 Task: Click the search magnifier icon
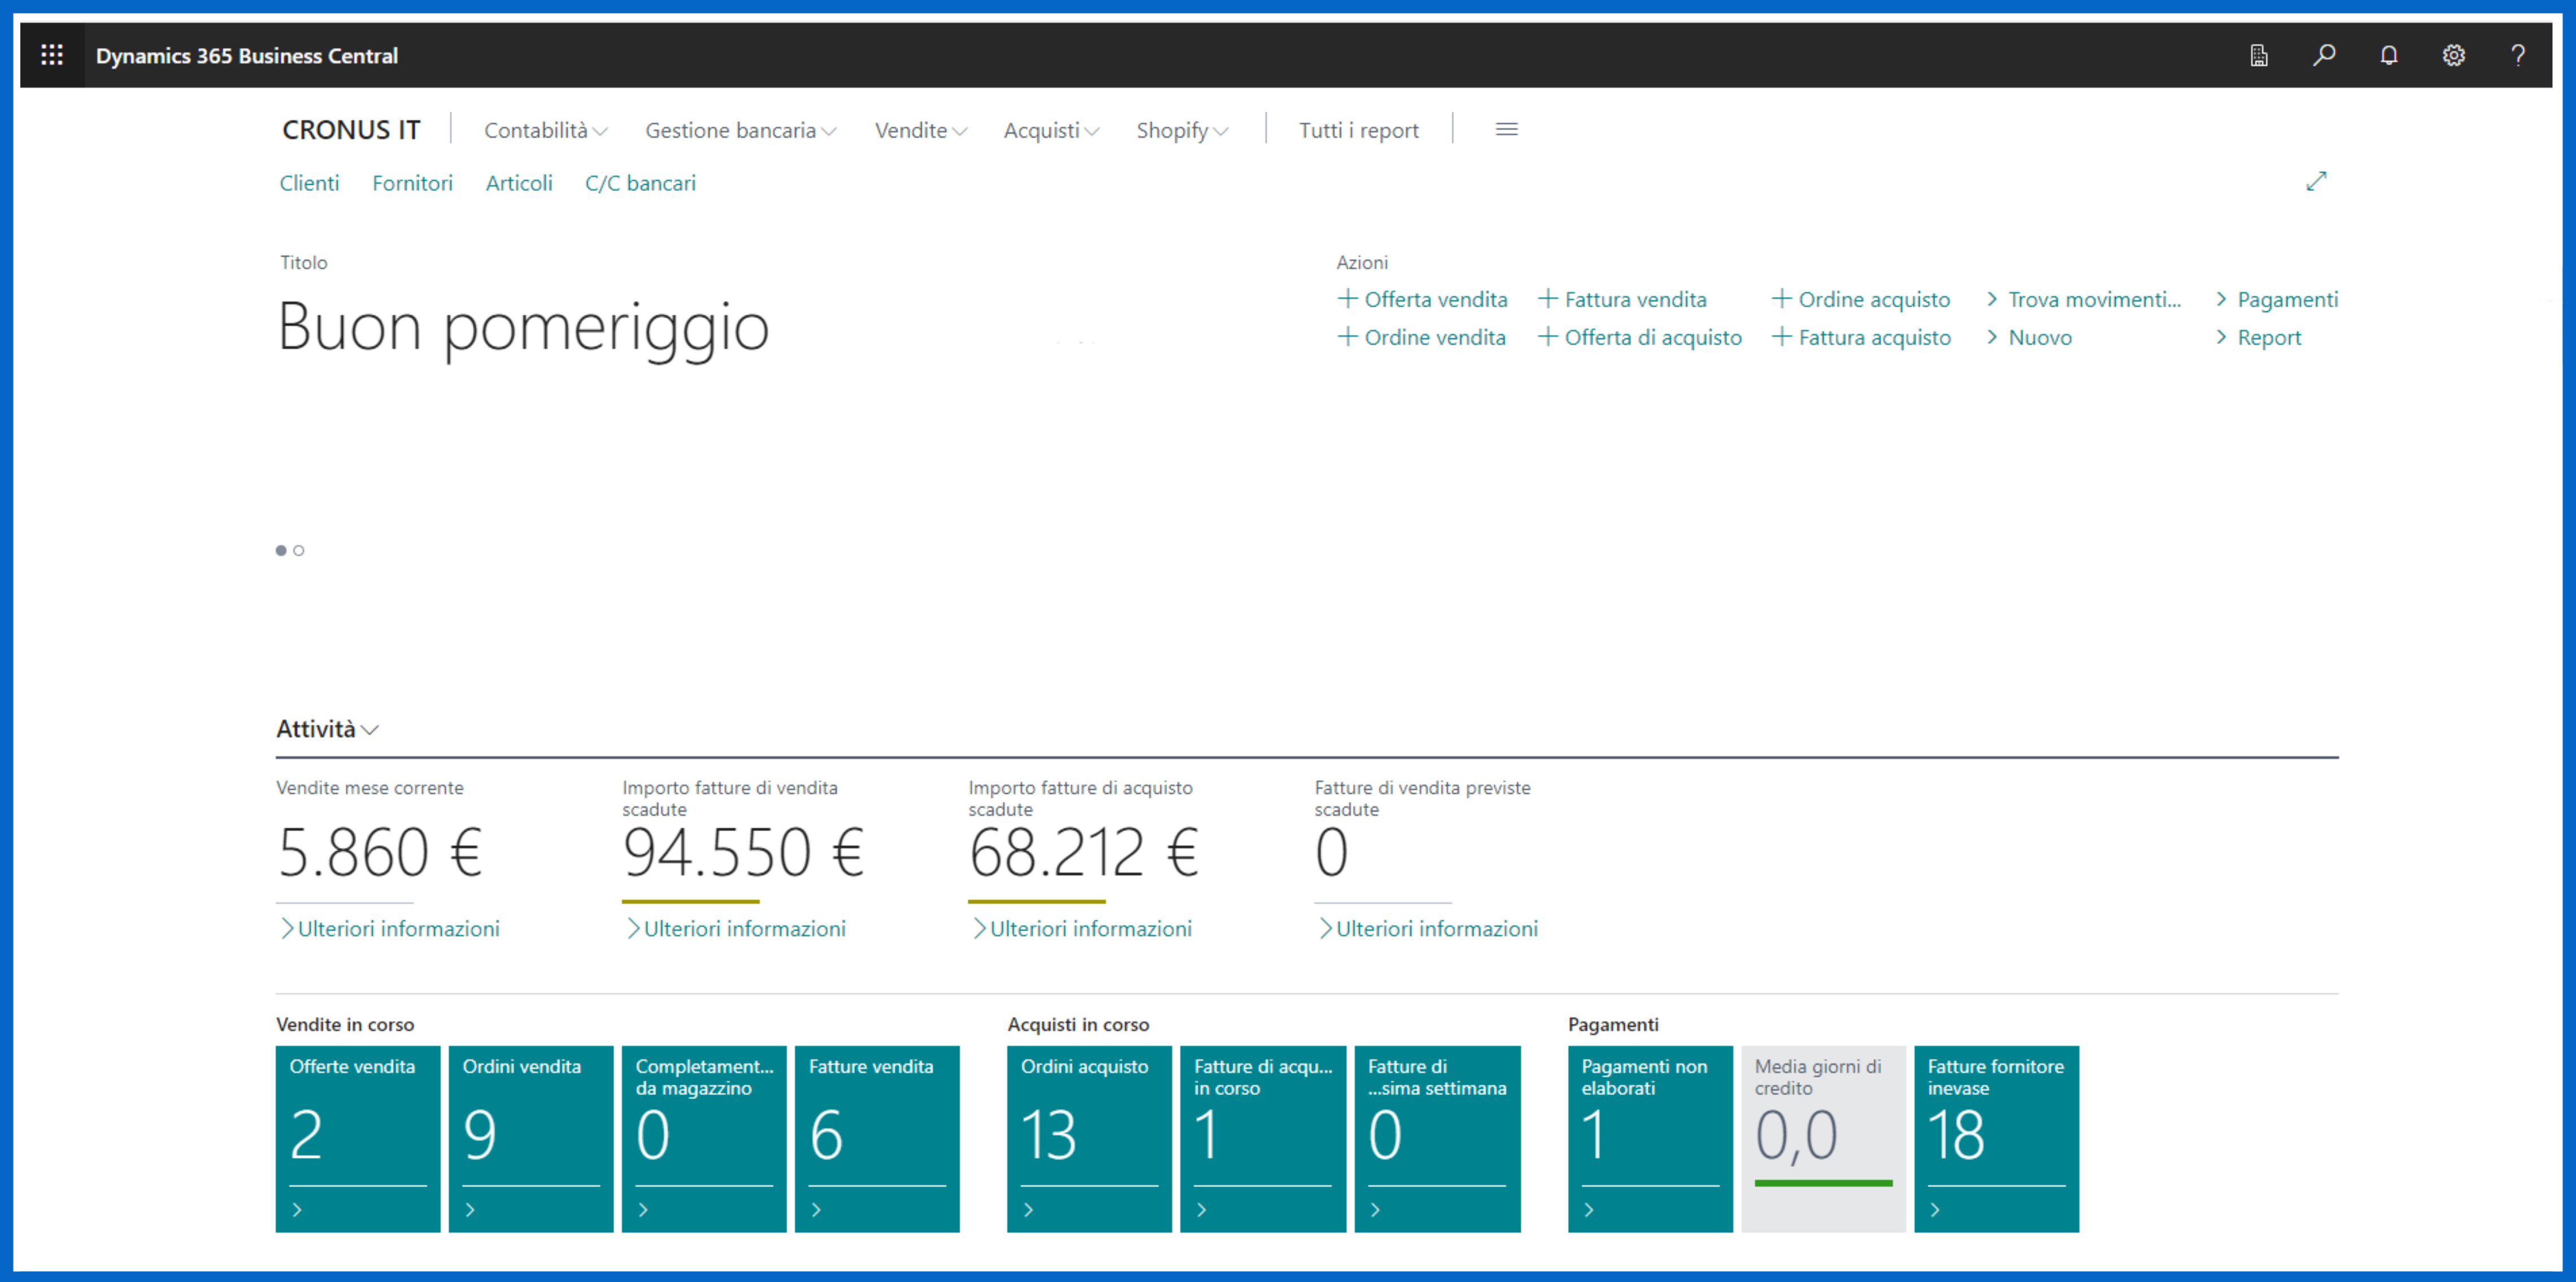2324,55
